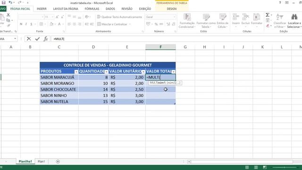
Task: Open the PRODUTOS column filter dropdown
Action: [x=76, y=72]
